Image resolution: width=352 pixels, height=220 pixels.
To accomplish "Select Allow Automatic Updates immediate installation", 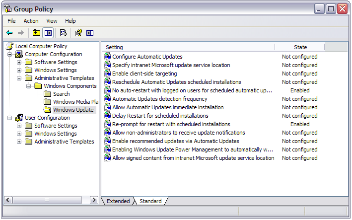I will pos(168,107).
